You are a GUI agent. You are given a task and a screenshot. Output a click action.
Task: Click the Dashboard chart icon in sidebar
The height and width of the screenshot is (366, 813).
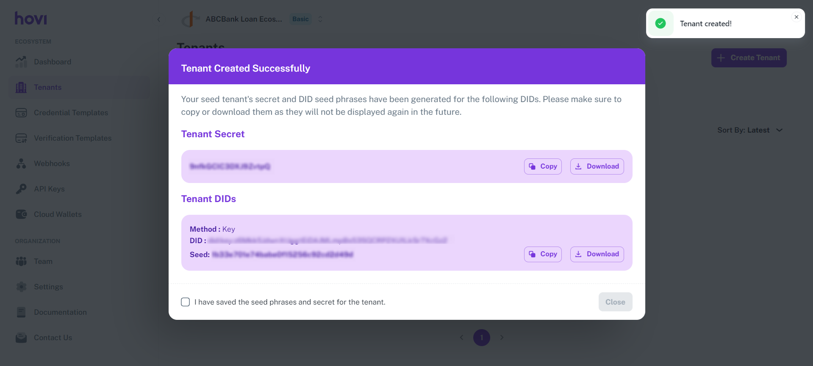pos(21,62)
